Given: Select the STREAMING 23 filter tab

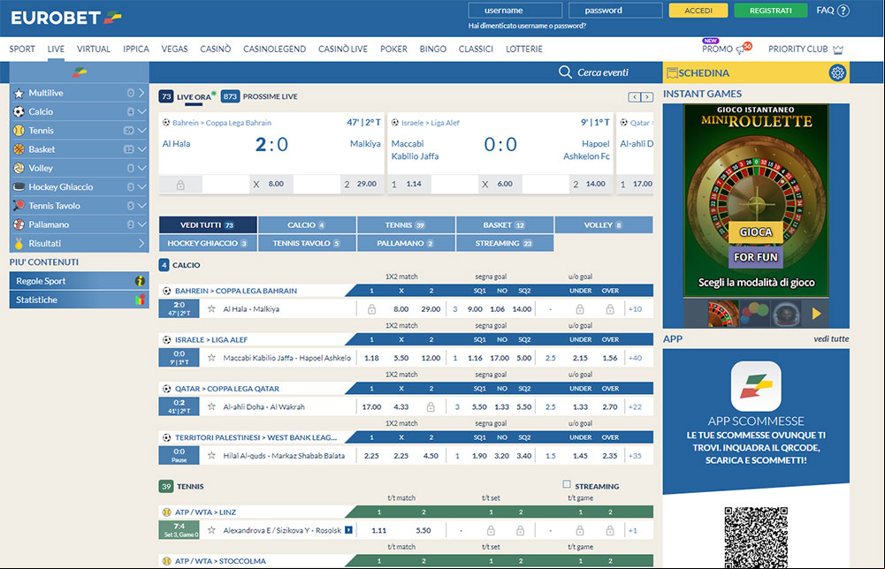Looking at the screenshot, I should tap(505, 243).
